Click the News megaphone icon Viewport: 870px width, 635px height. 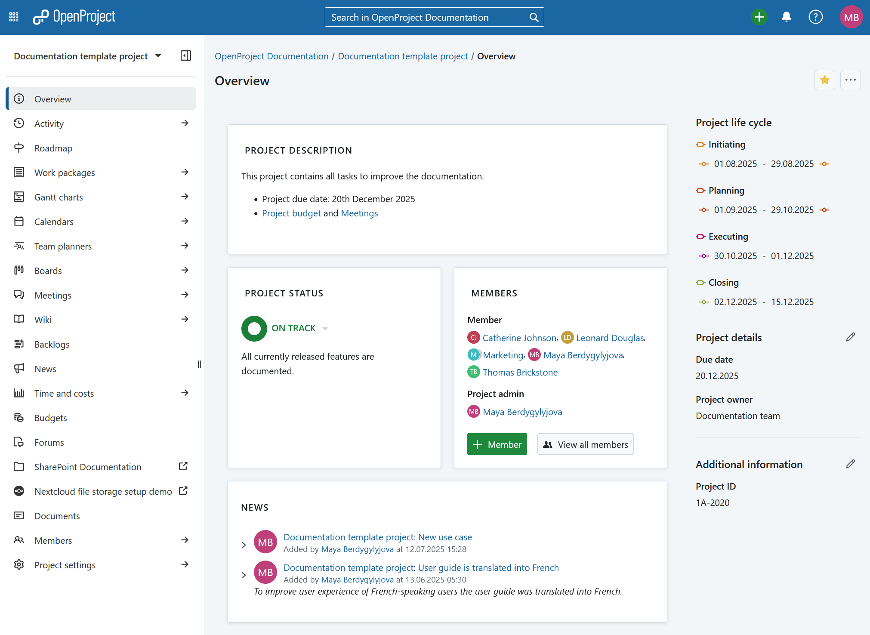pos(19,369)
